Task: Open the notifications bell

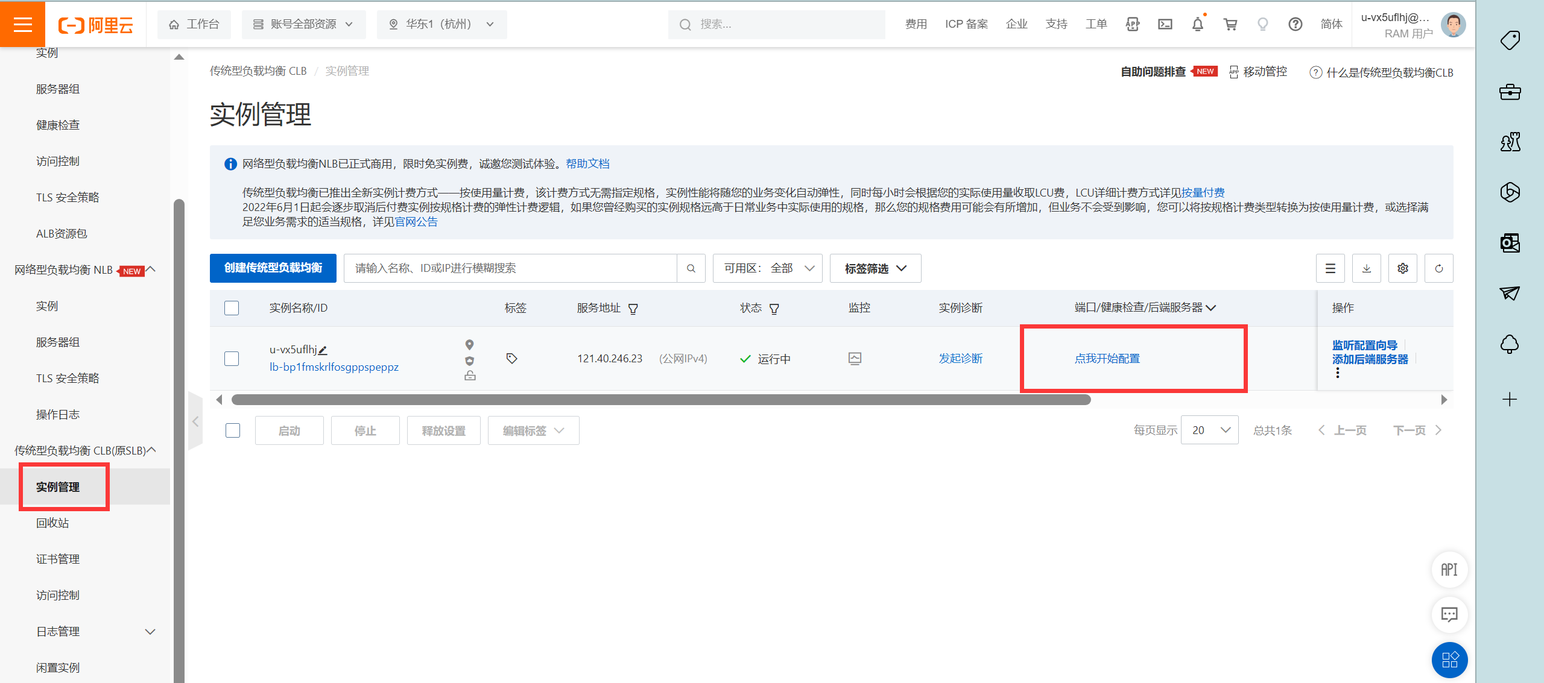Action: (1198, 24)
